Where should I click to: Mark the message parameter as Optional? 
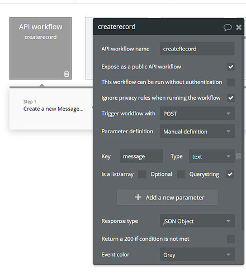pyautogui.click(x=181, y=174)
